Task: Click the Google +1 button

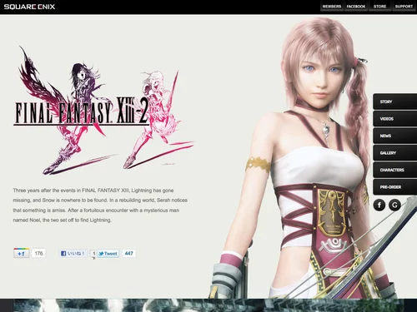Action: pos(22,253)
